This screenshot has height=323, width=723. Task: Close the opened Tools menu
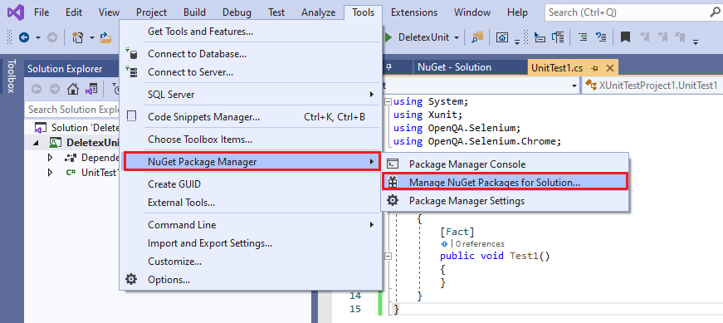(x=363, y=12)
